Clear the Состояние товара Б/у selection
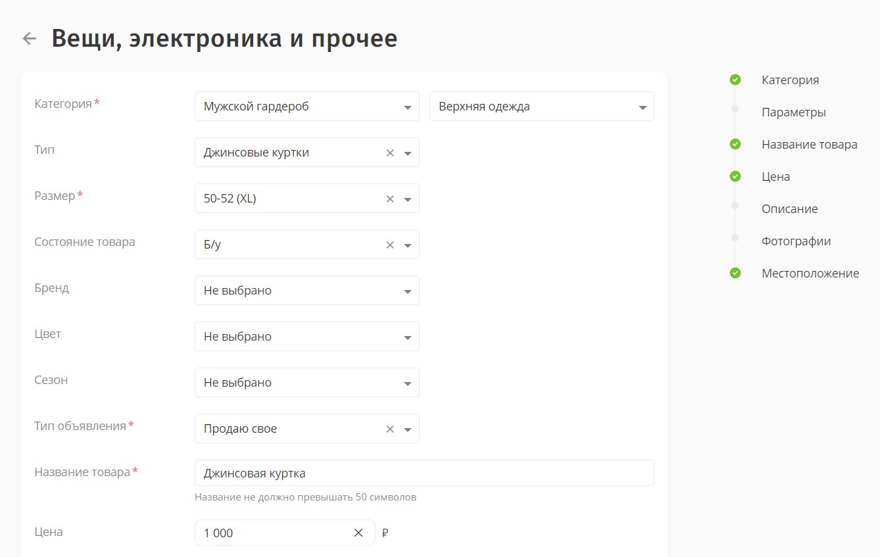The width and height of the screenshot is (880, 557). 390,245
